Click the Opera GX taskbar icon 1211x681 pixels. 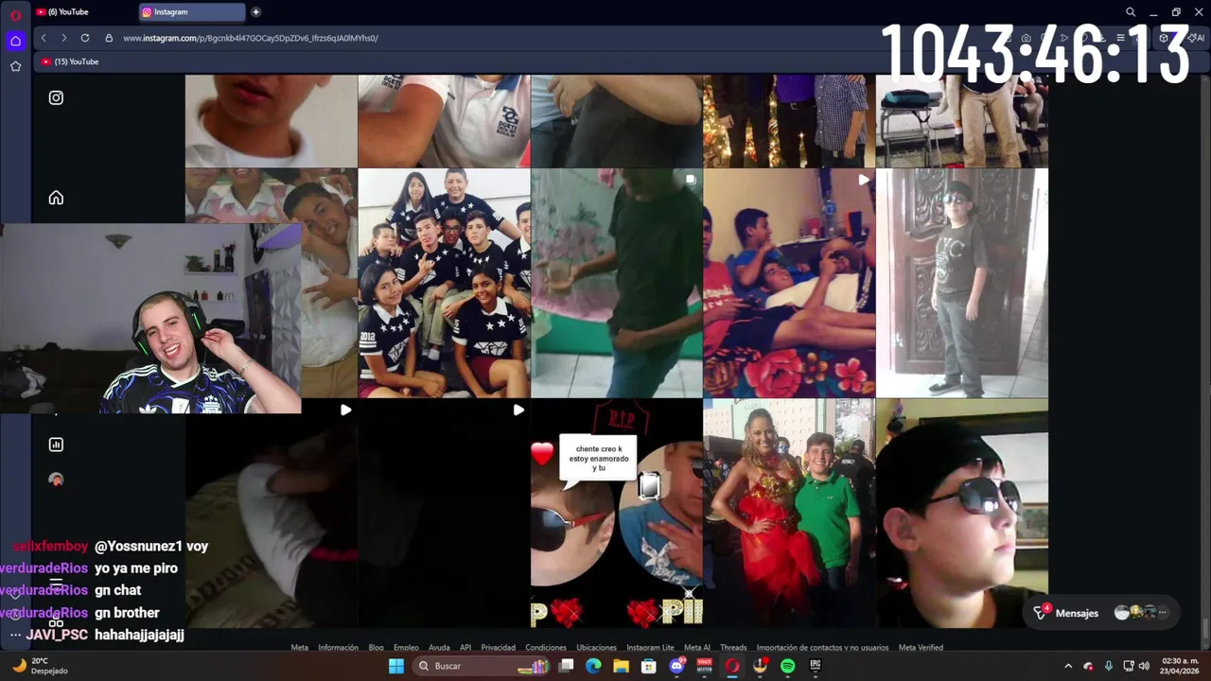(x=731, y=666)
